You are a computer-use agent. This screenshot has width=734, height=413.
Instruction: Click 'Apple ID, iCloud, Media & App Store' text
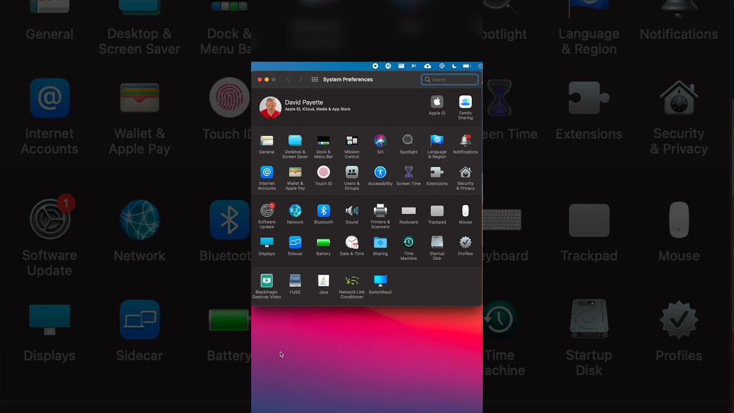coord(318,109)
